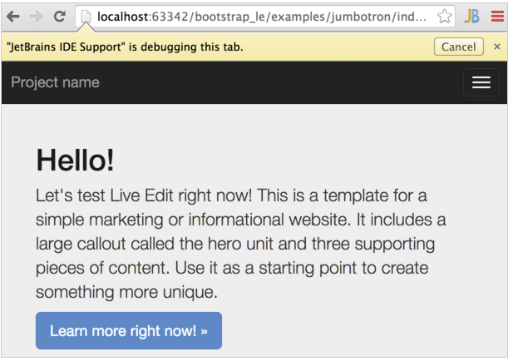
Task: Click the page icon in address bar
Action: click(x=86, y=16)
